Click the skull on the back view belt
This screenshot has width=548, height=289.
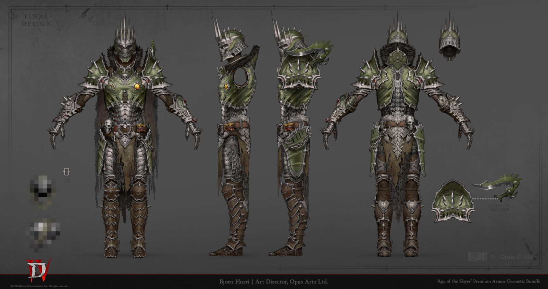click(x=411, y=123)
